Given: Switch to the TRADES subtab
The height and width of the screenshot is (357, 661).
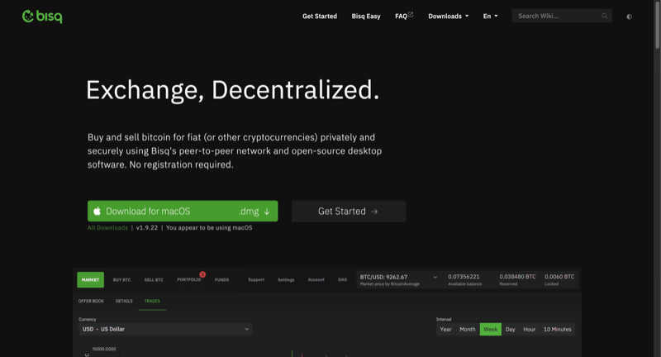Looking at the screenshot, I should click(152, 301).
